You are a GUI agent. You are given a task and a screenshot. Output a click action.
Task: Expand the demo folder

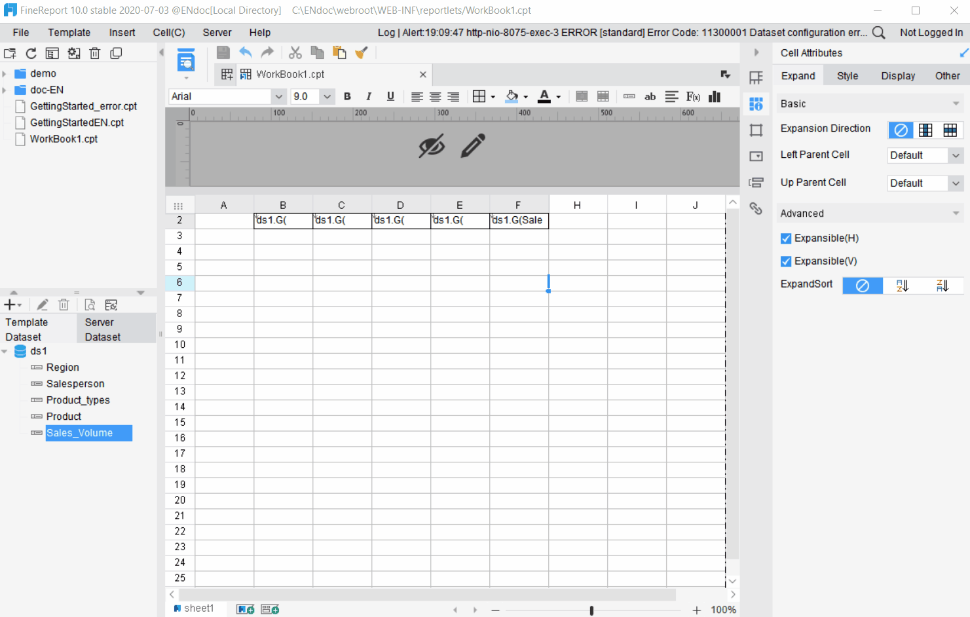point(5,74)
